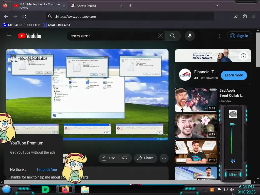
Task: Open the clock showing 6:36 PM
Action: [246, 189]
